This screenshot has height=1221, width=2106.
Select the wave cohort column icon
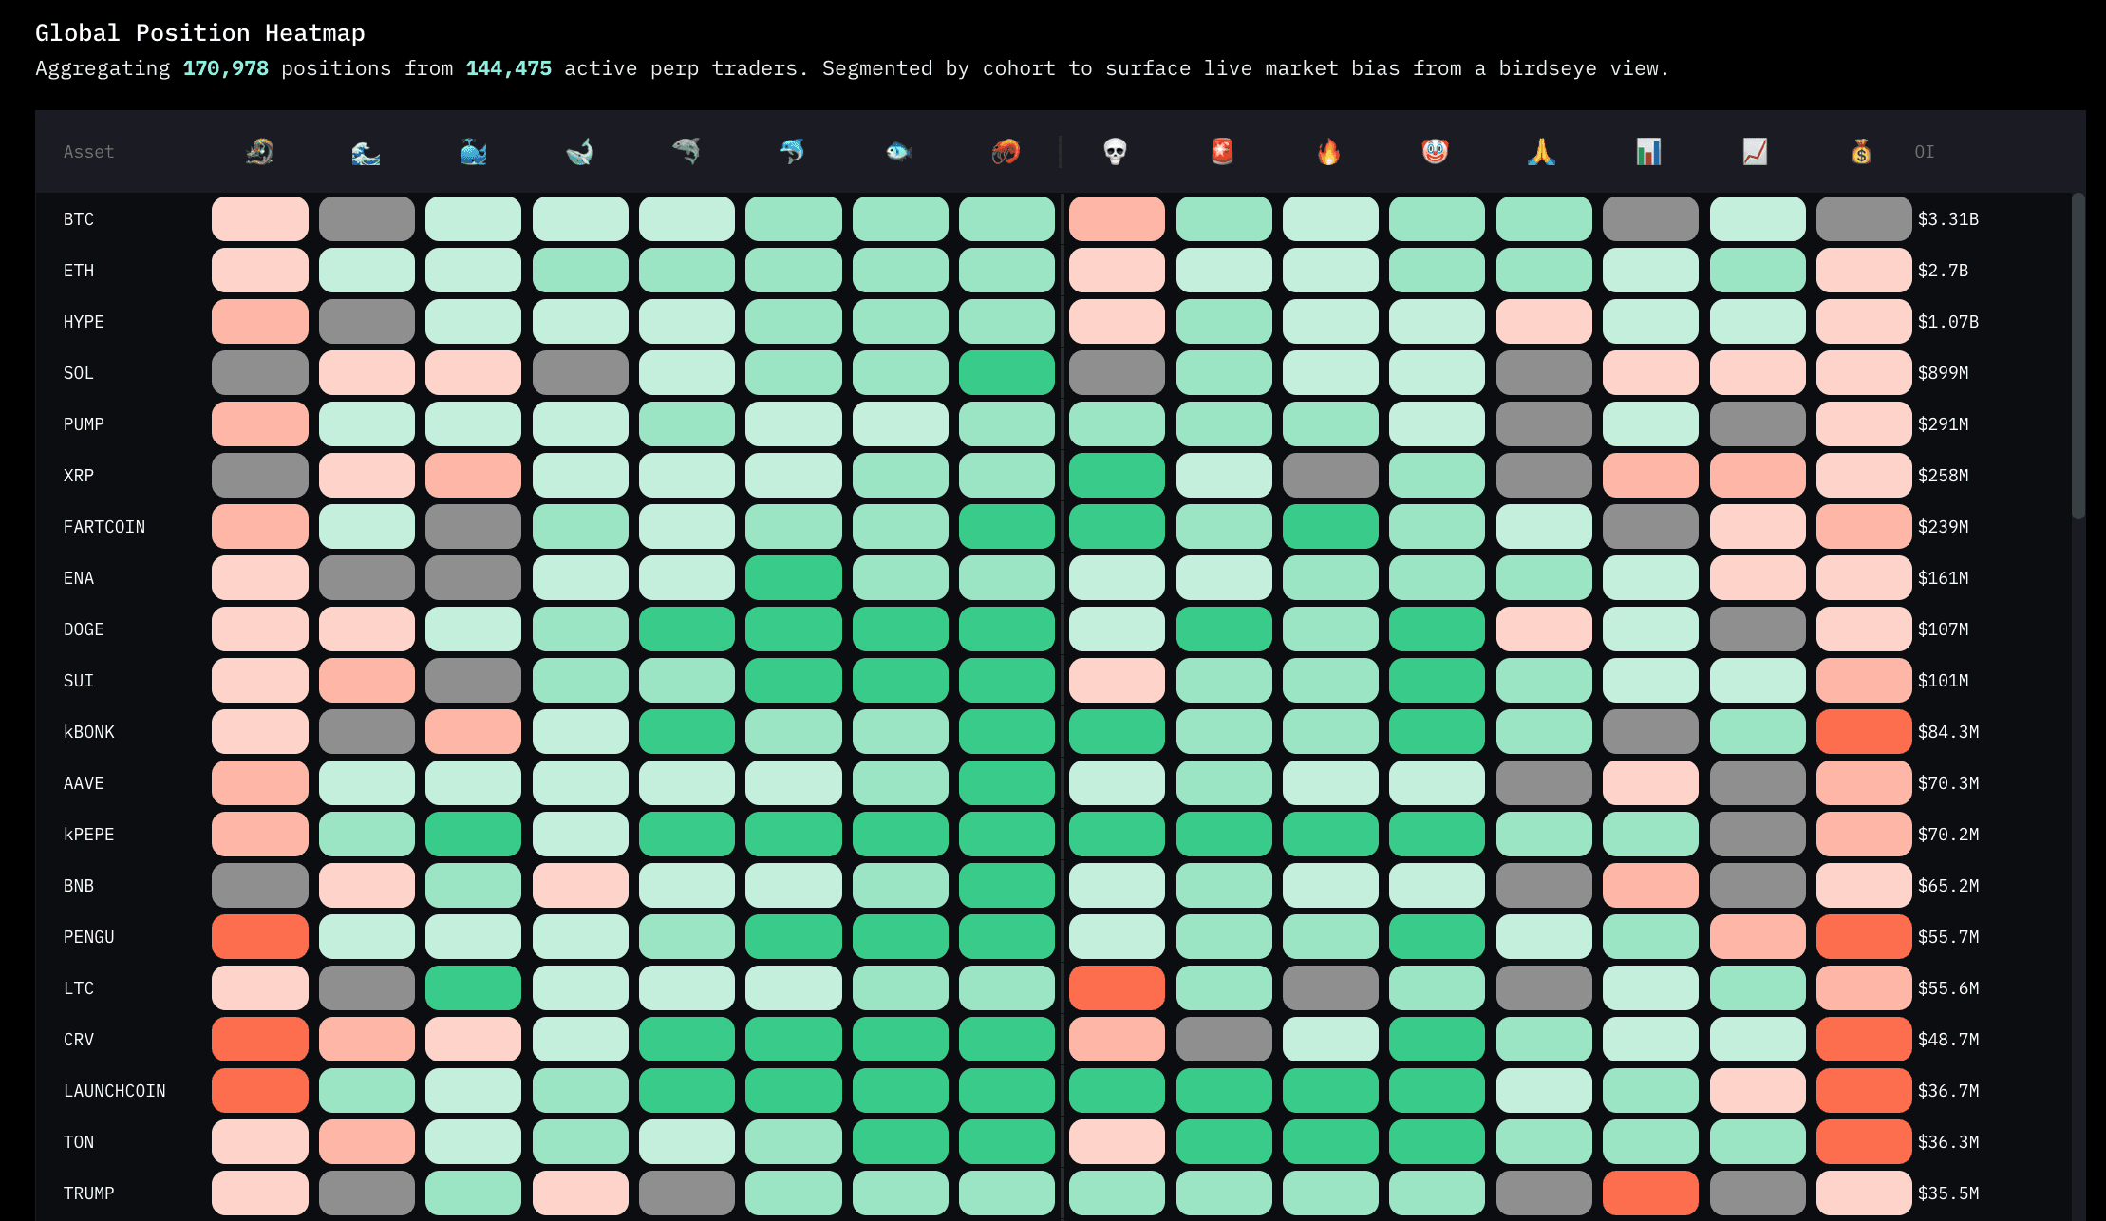366,152
